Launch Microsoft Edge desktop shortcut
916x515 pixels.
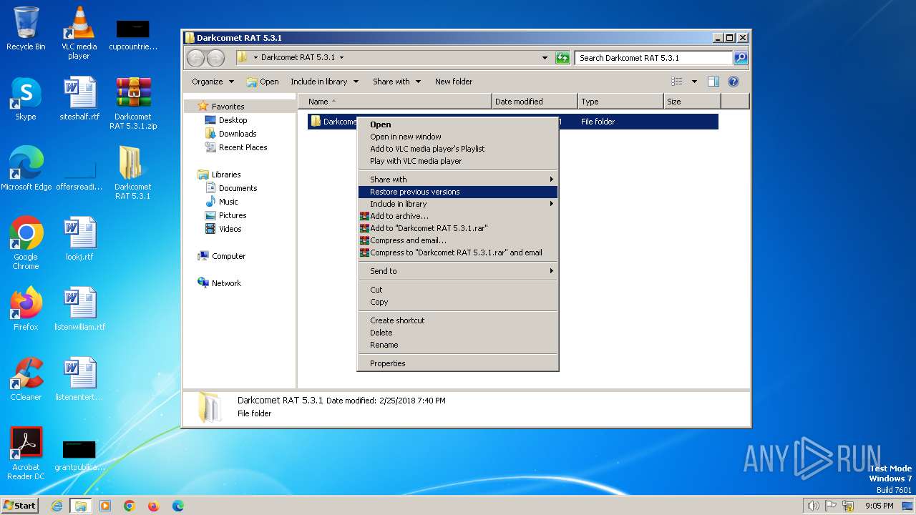[26, 169]
